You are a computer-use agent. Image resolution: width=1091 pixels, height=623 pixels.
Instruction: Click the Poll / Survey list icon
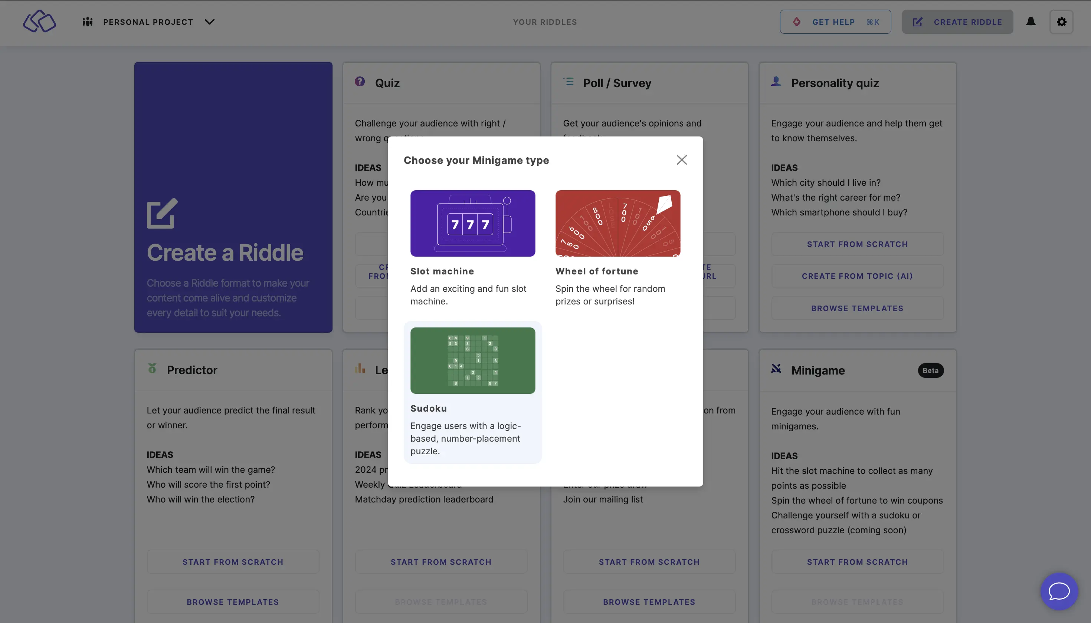pyautogui.click(x=568, y=81)
